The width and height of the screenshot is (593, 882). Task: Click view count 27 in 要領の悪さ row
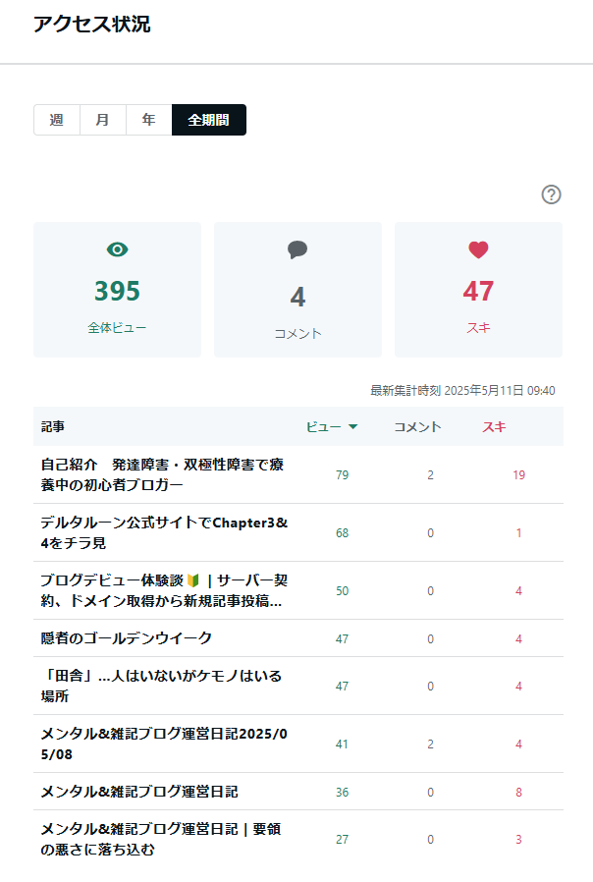point(343,840)
